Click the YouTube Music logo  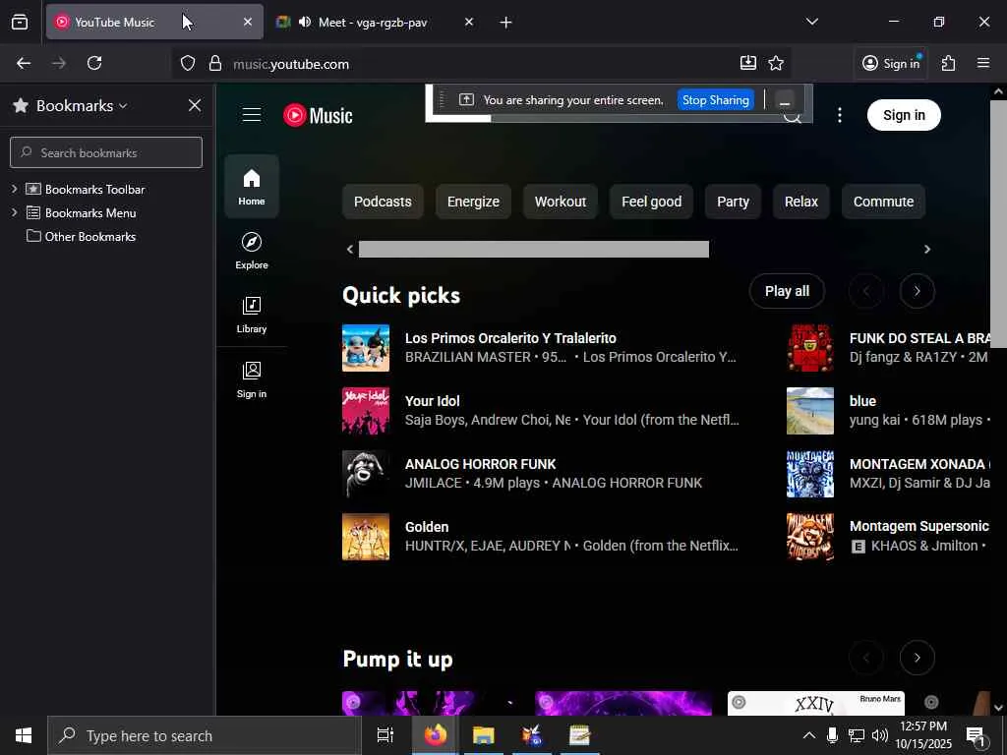(318, 116)
